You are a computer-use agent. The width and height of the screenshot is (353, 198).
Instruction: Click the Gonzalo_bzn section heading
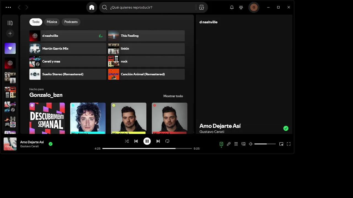pos(46,95)
